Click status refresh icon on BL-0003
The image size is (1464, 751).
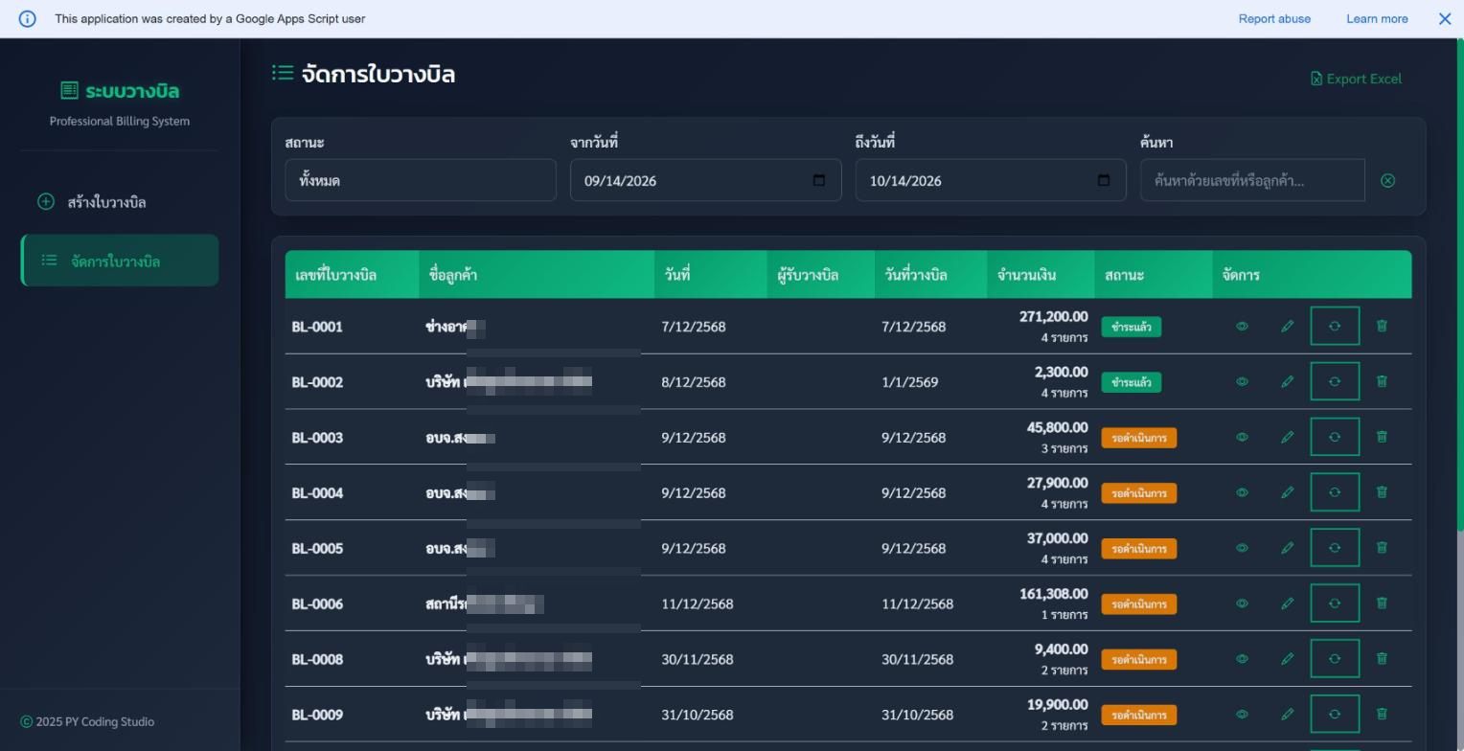1335,437
